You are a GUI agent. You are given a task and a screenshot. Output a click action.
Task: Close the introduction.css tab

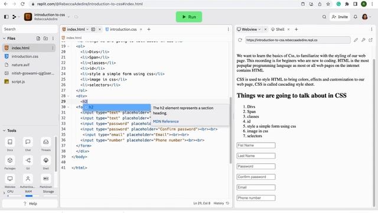(x=141, y=29)
